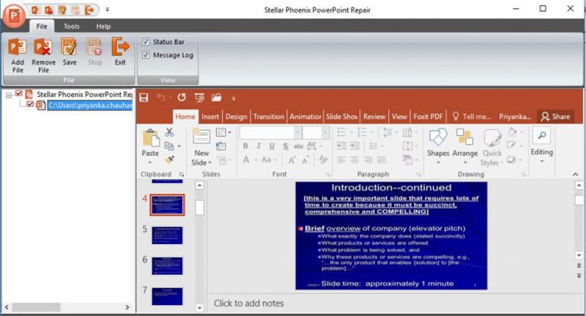Screen dimensions: 586x316
Task: Select slide 7 thumbnail
Action: tap(168, 296)
